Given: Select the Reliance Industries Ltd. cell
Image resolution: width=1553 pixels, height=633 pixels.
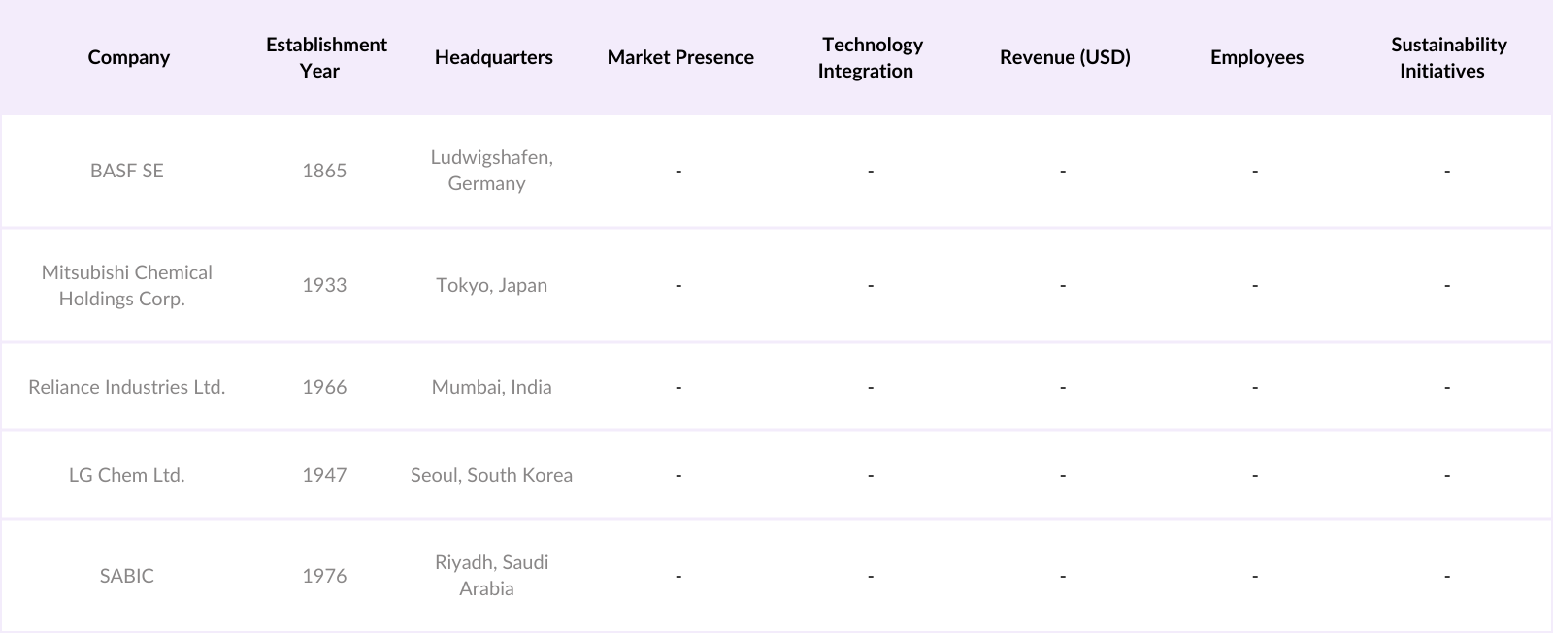Looking at the screenshot, I should click(127, 387).
